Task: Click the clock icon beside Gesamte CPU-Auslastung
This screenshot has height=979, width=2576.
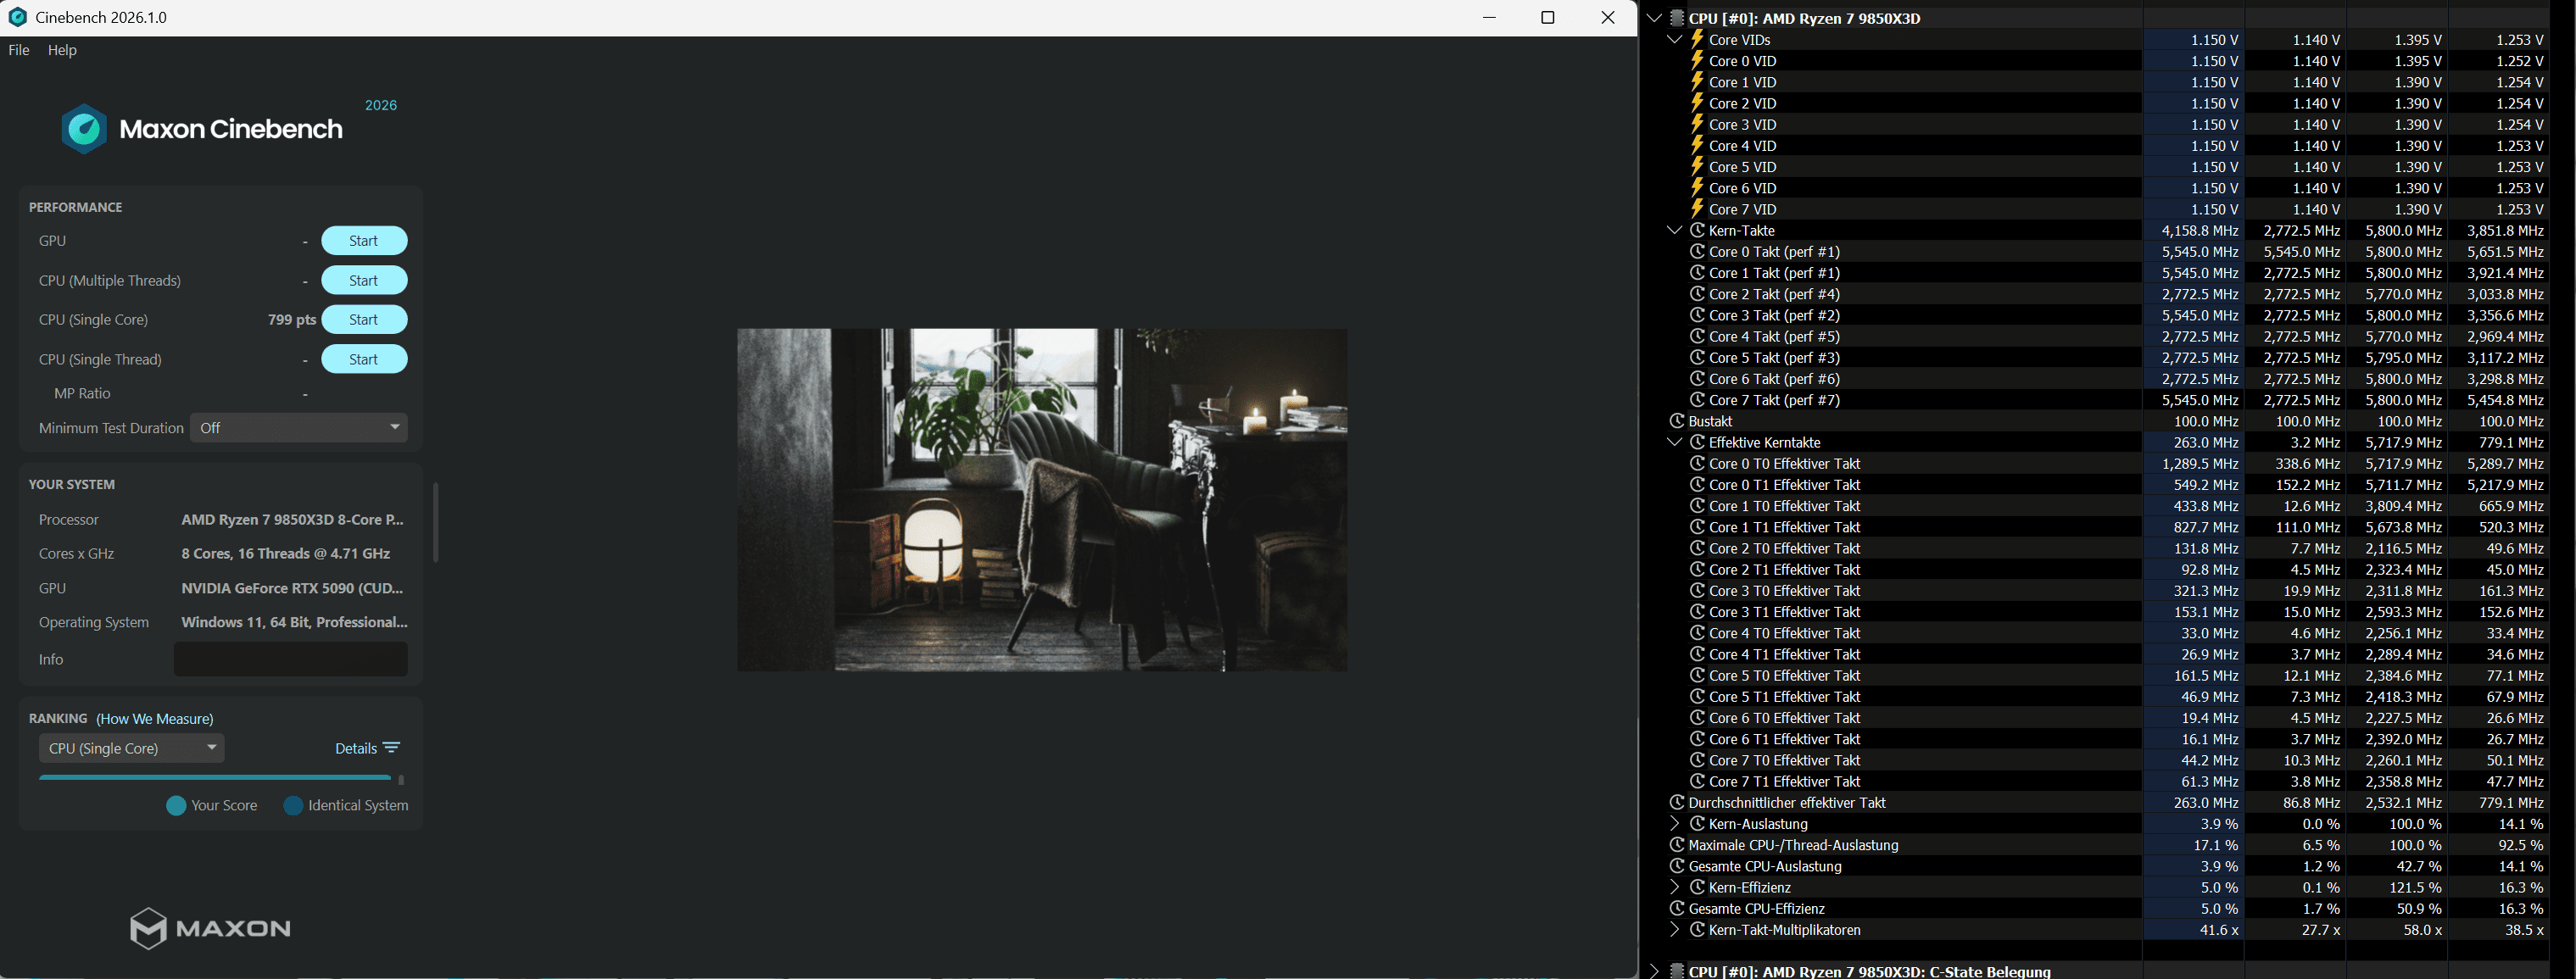Action: (1677, 866)
